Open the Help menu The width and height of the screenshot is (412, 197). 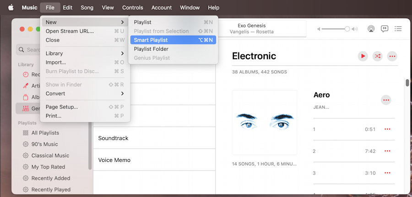click(x=214, y=8)
